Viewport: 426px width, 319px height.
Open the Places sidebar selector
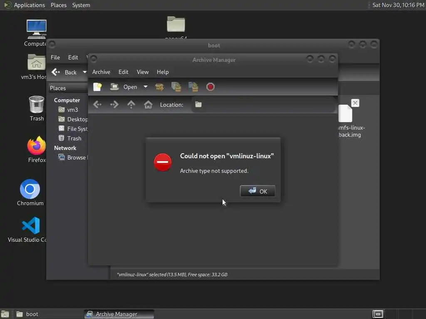[x=68, y=88]
